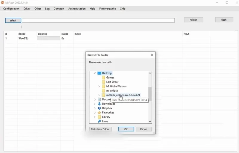The width and height of the screenshot is (239, 153).
Task: Open the Other menu
Action: coord(38,9)
